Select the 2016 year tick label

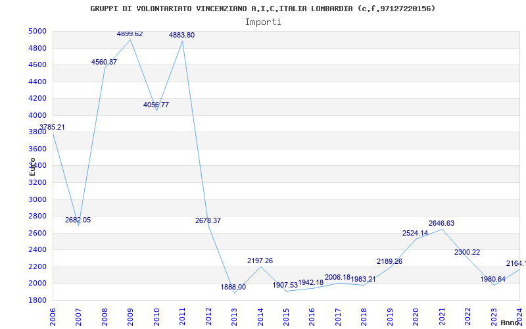(313, 316)
